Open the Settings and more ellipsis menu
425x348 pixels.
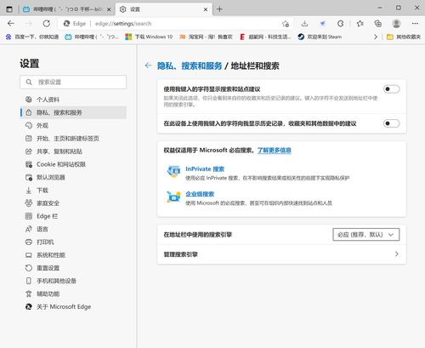(x=415, y=24)
